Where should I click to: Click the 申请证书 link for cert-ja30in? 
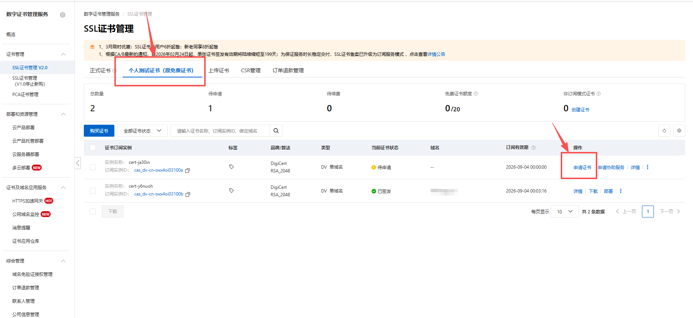click(582, 168)
